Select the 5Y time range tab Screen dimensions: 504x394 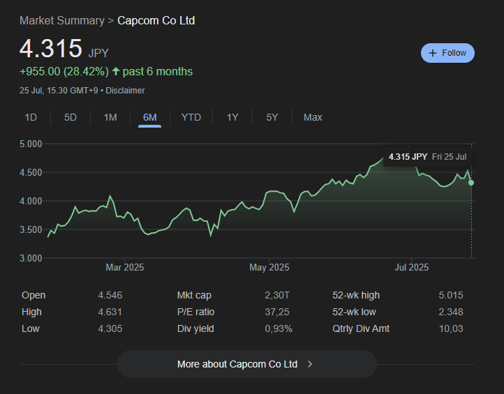[x=272, y=117]
